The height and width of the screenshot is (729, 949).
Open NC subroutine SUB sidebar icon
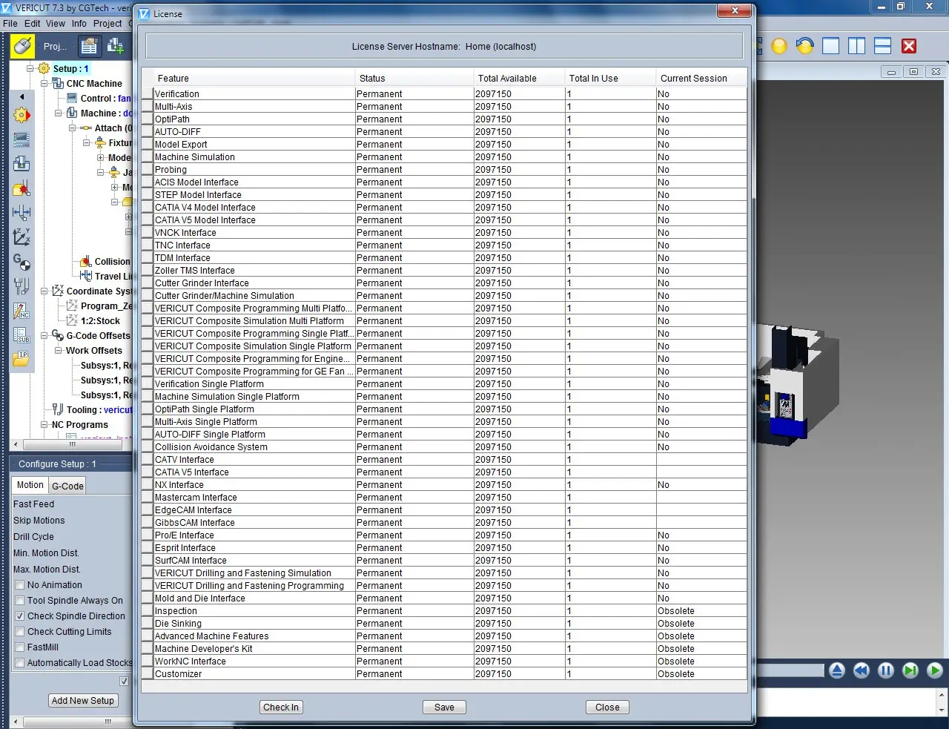coord(22,335)
